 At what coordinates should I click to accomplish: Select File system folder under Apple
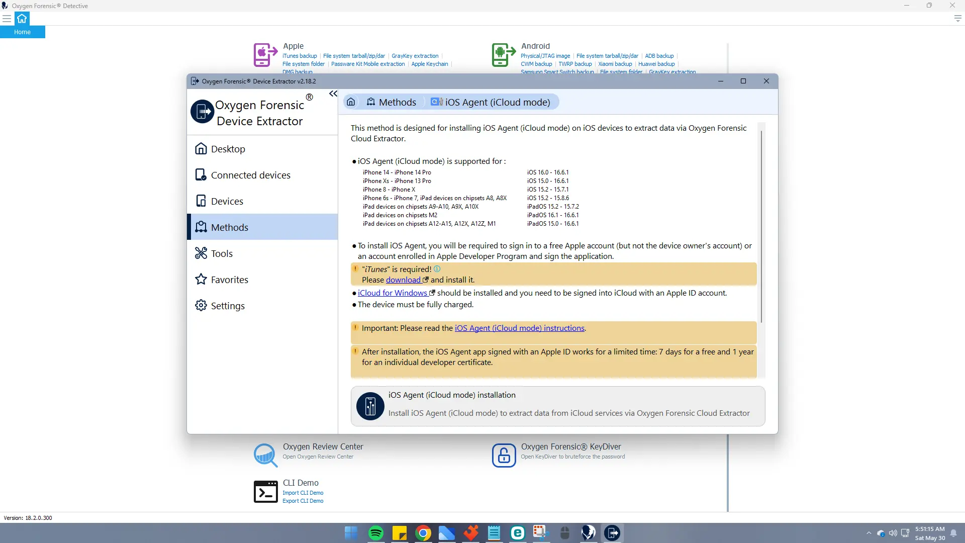[304, 64]
